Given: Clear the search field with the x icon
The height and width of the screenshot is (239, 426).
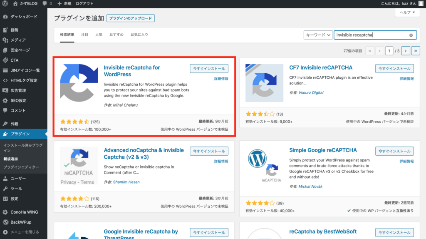Looking at the screenshot, I should (411, 35).
